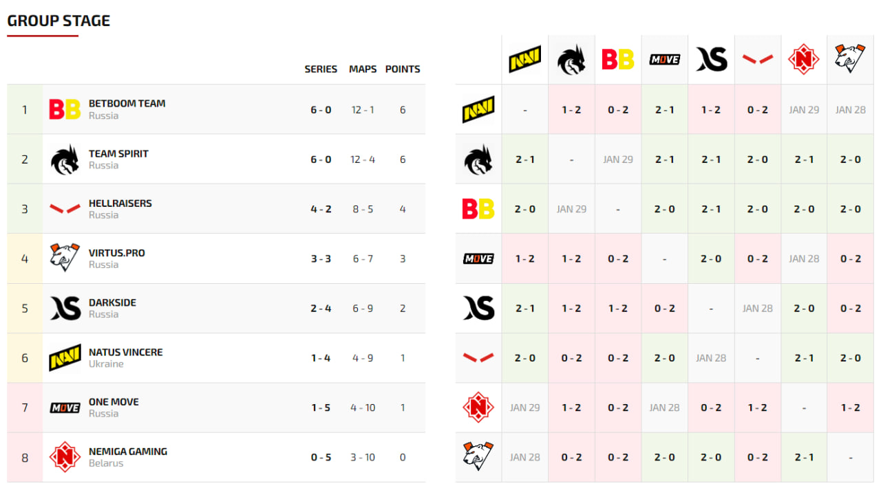Open Spirit vs BetBoom JAN 29 match cell
The height and width of the screenshot is (490, 881).
point(618,159)
